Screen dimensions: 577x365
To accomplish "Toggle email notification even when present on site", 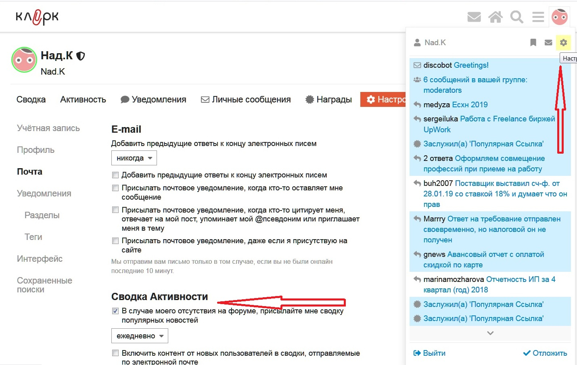I will pos(115,241).
